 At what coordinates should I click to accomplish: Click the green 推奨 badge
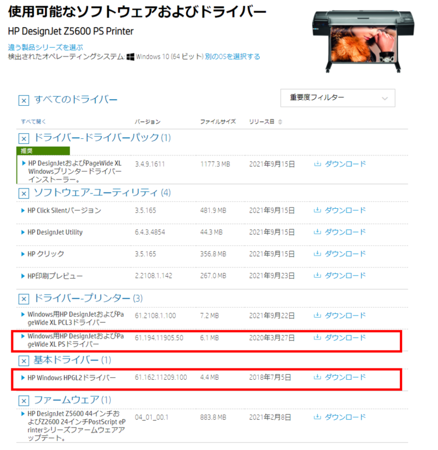(43, 151)
